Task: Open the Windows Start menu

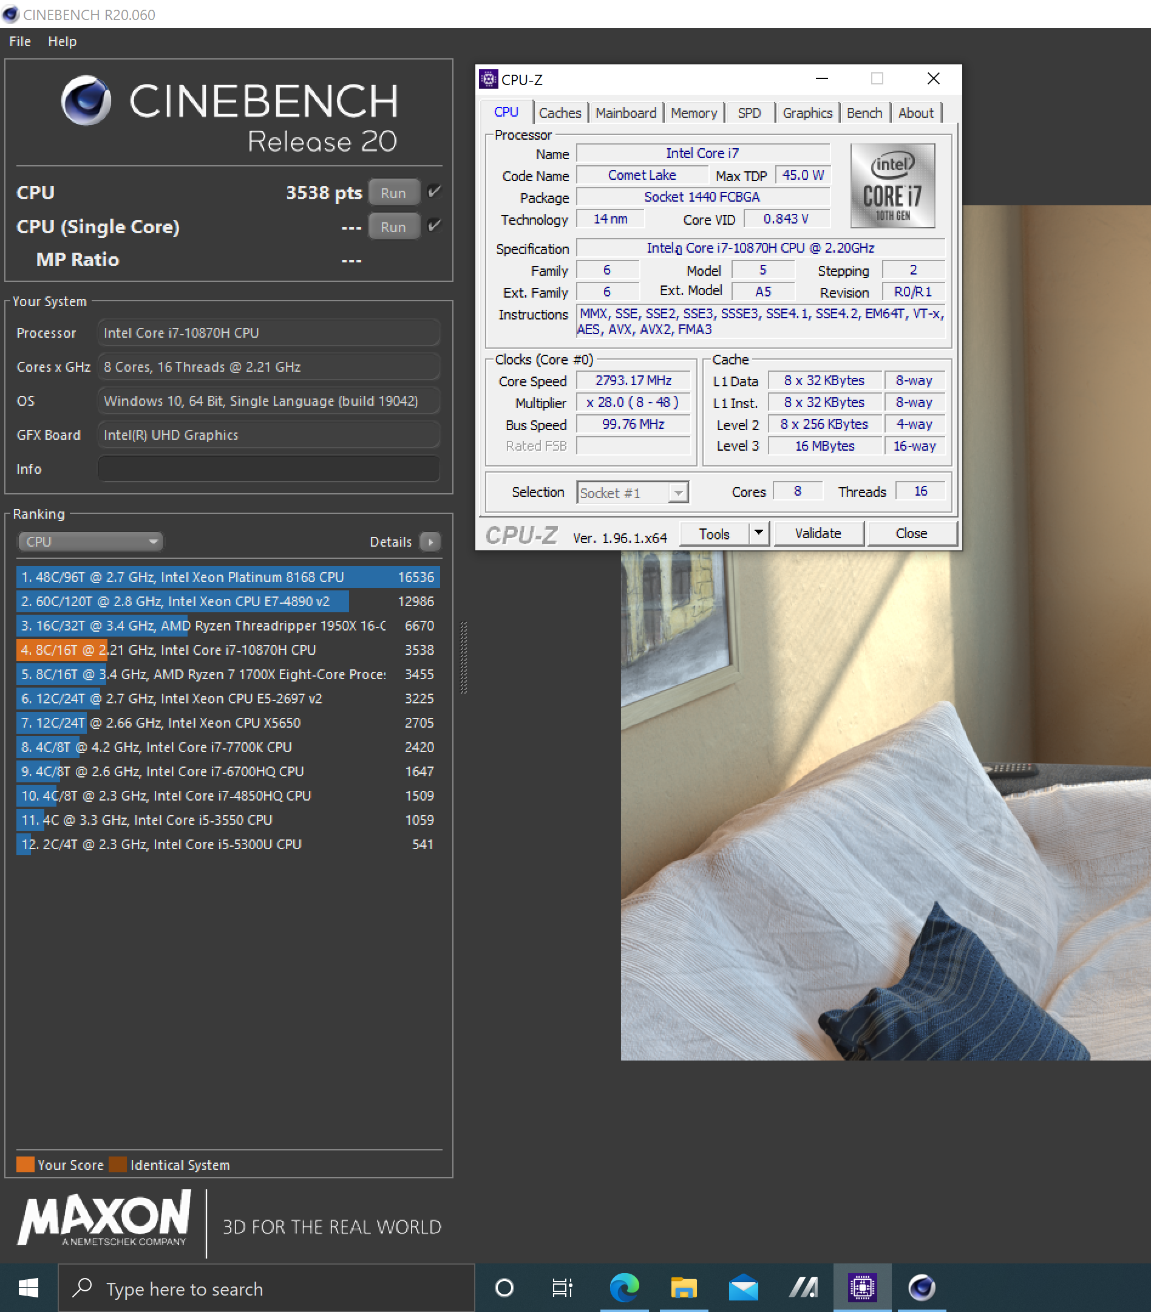Action: [x=29, y=1288]
